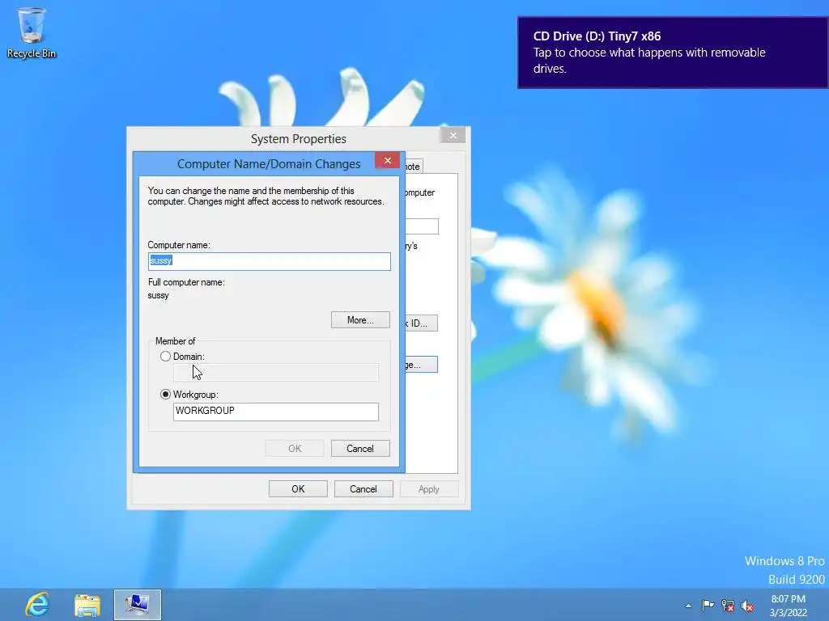
Task: Select the Workgroup radio button
Action: [x=165, y=395]
